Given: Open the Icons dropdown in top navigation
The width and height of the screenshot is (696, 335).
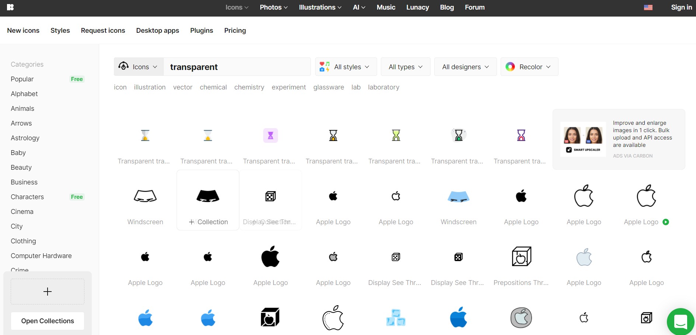Looking at the screenshot, I should pos(237,7).
